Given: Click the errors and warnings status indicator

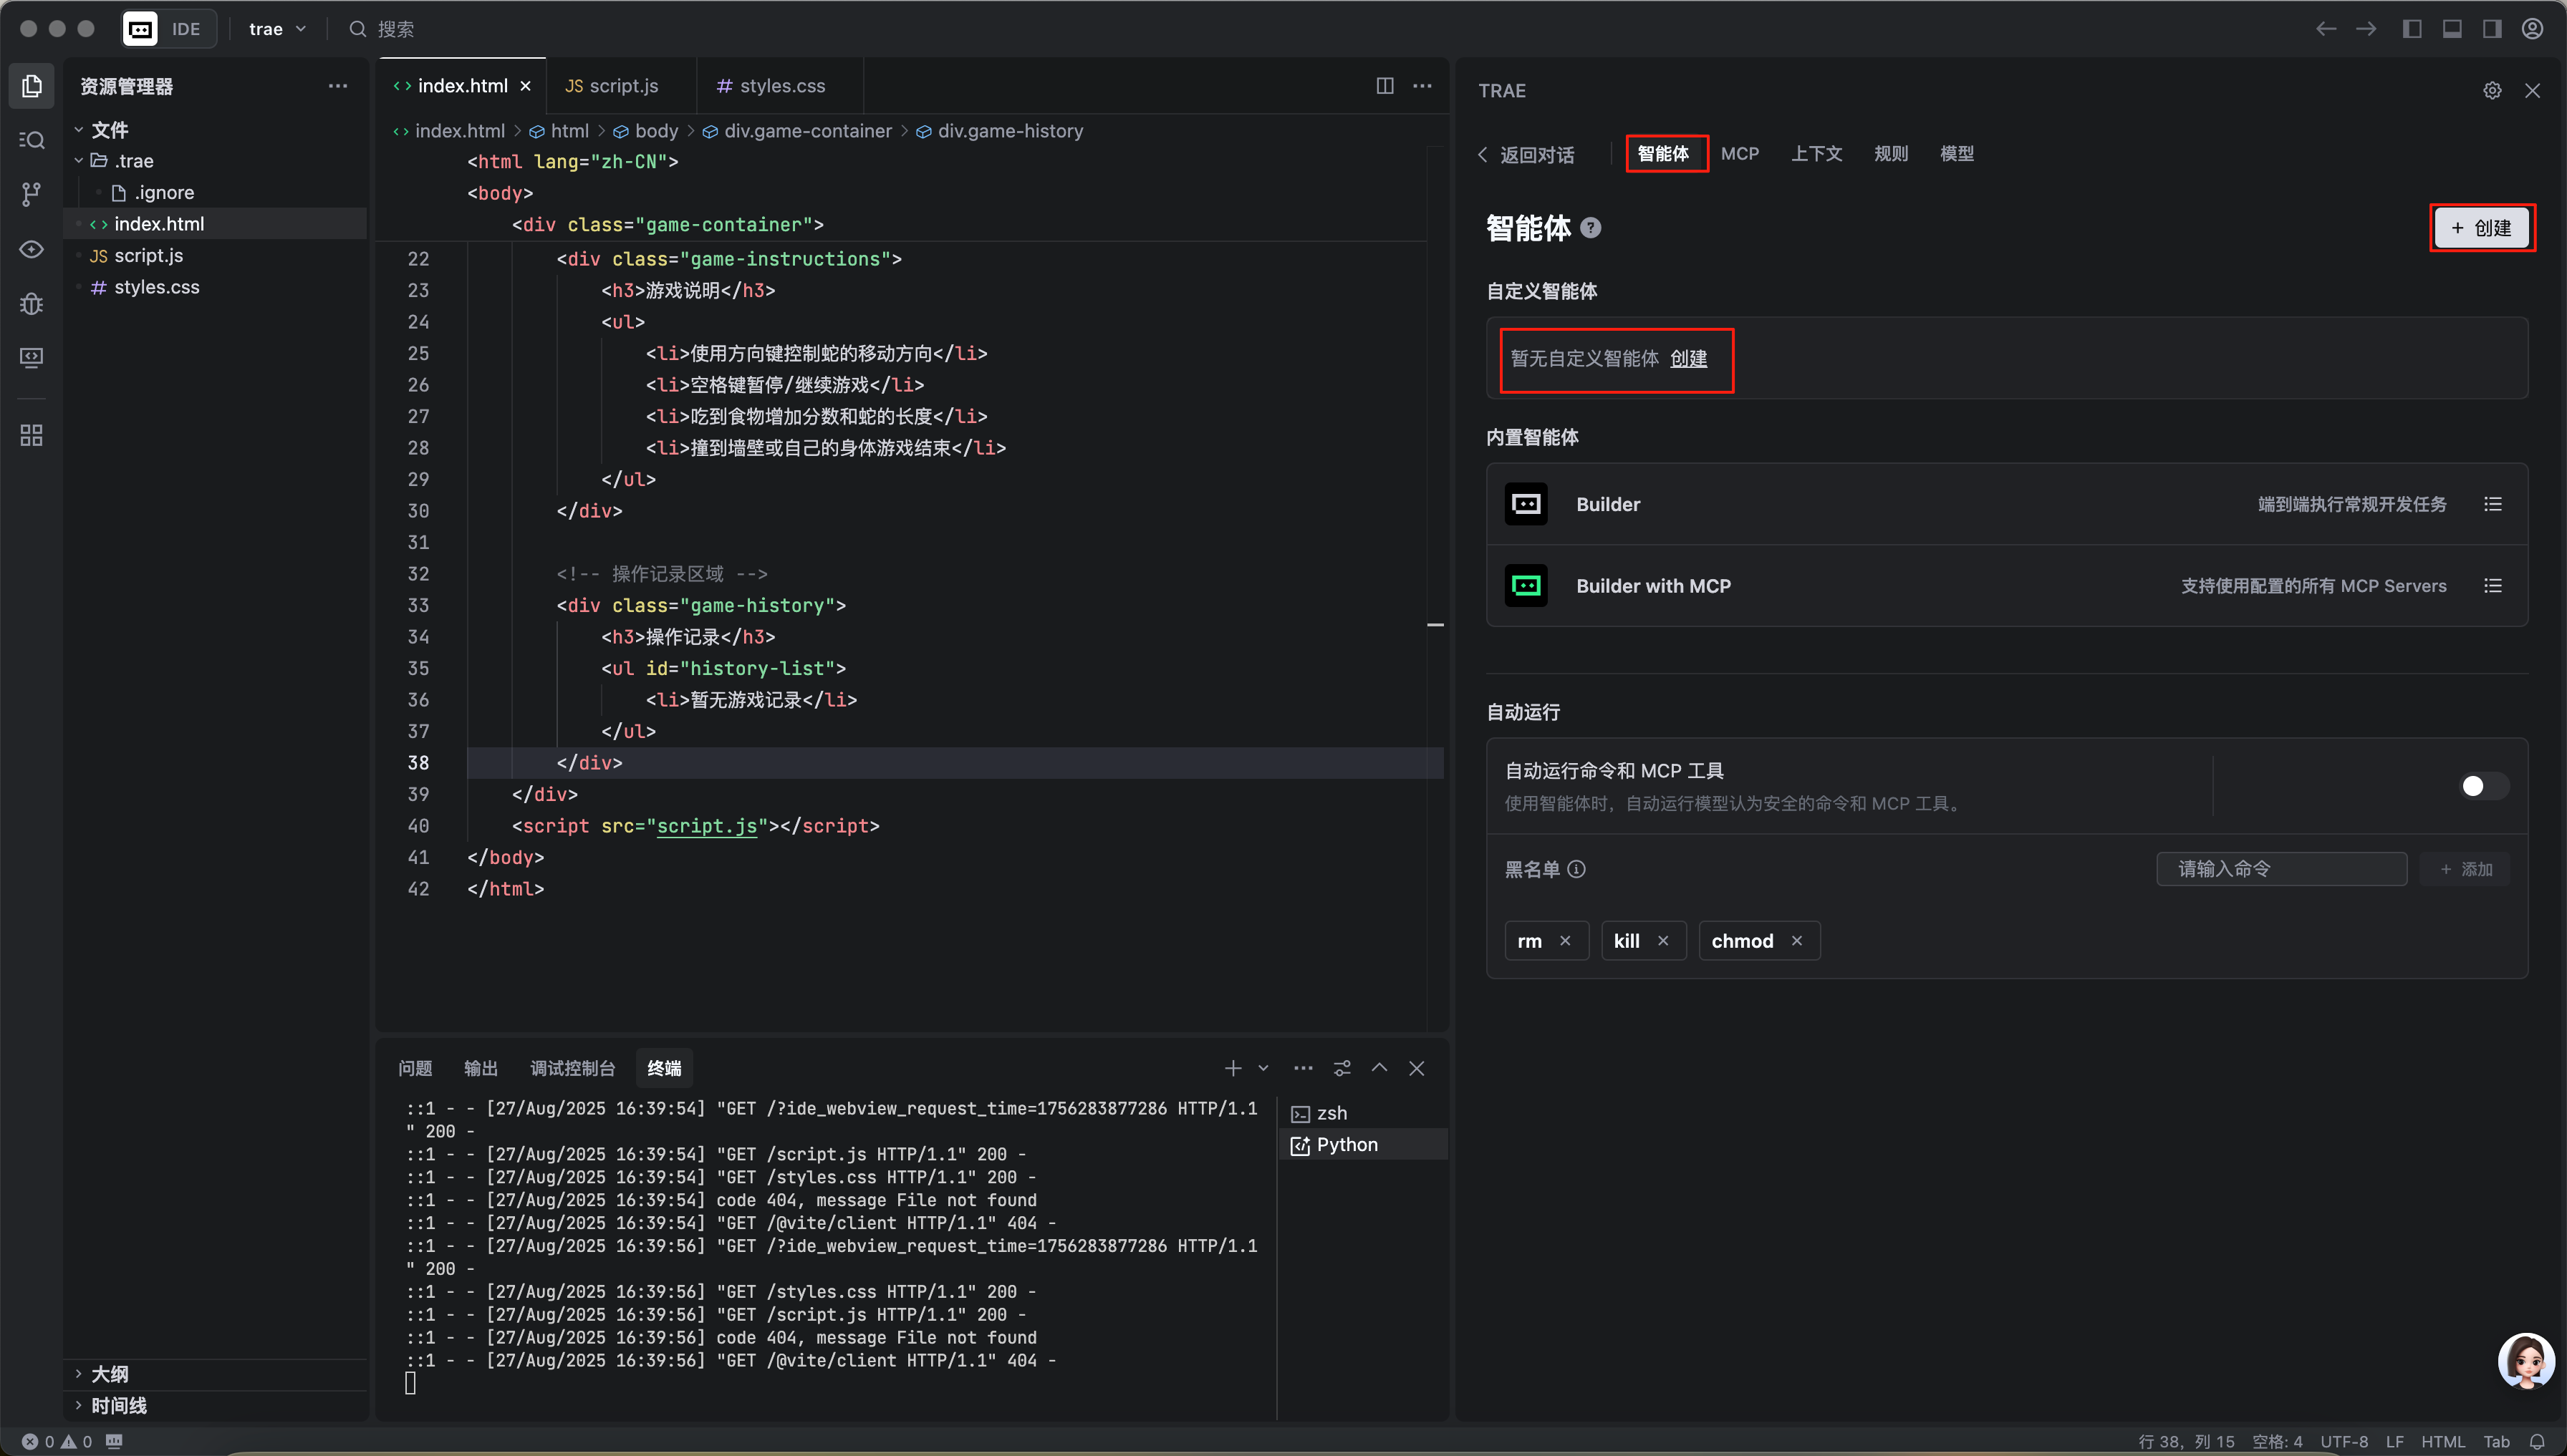Looking at the screenshot, I should click(56, 1442).
